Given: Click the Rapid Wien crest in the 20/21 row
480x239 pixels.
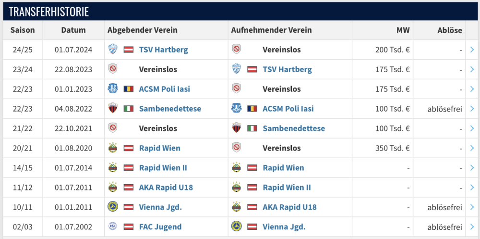Looking at the screenshot, I should tap(112, 148).
